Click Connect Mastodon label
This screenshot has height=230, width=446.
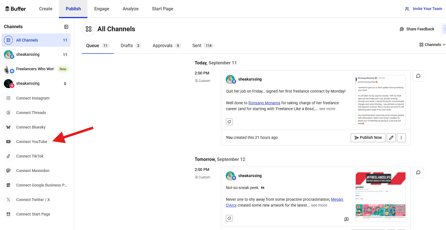click(33, 171)
